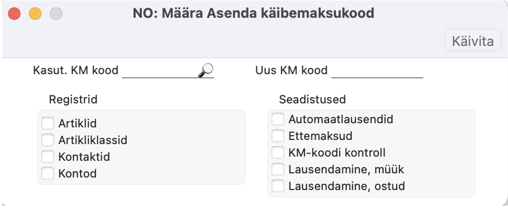The width and height of the screenshot is (508, 209).
Task: Click the Registrid section heading
Action: pos(73,100)
